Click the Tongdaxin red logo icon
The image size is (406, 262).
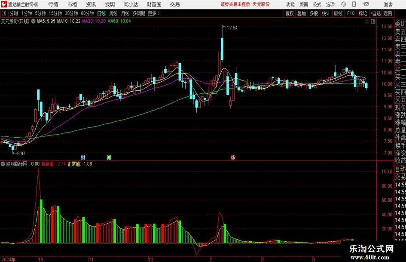3,4
